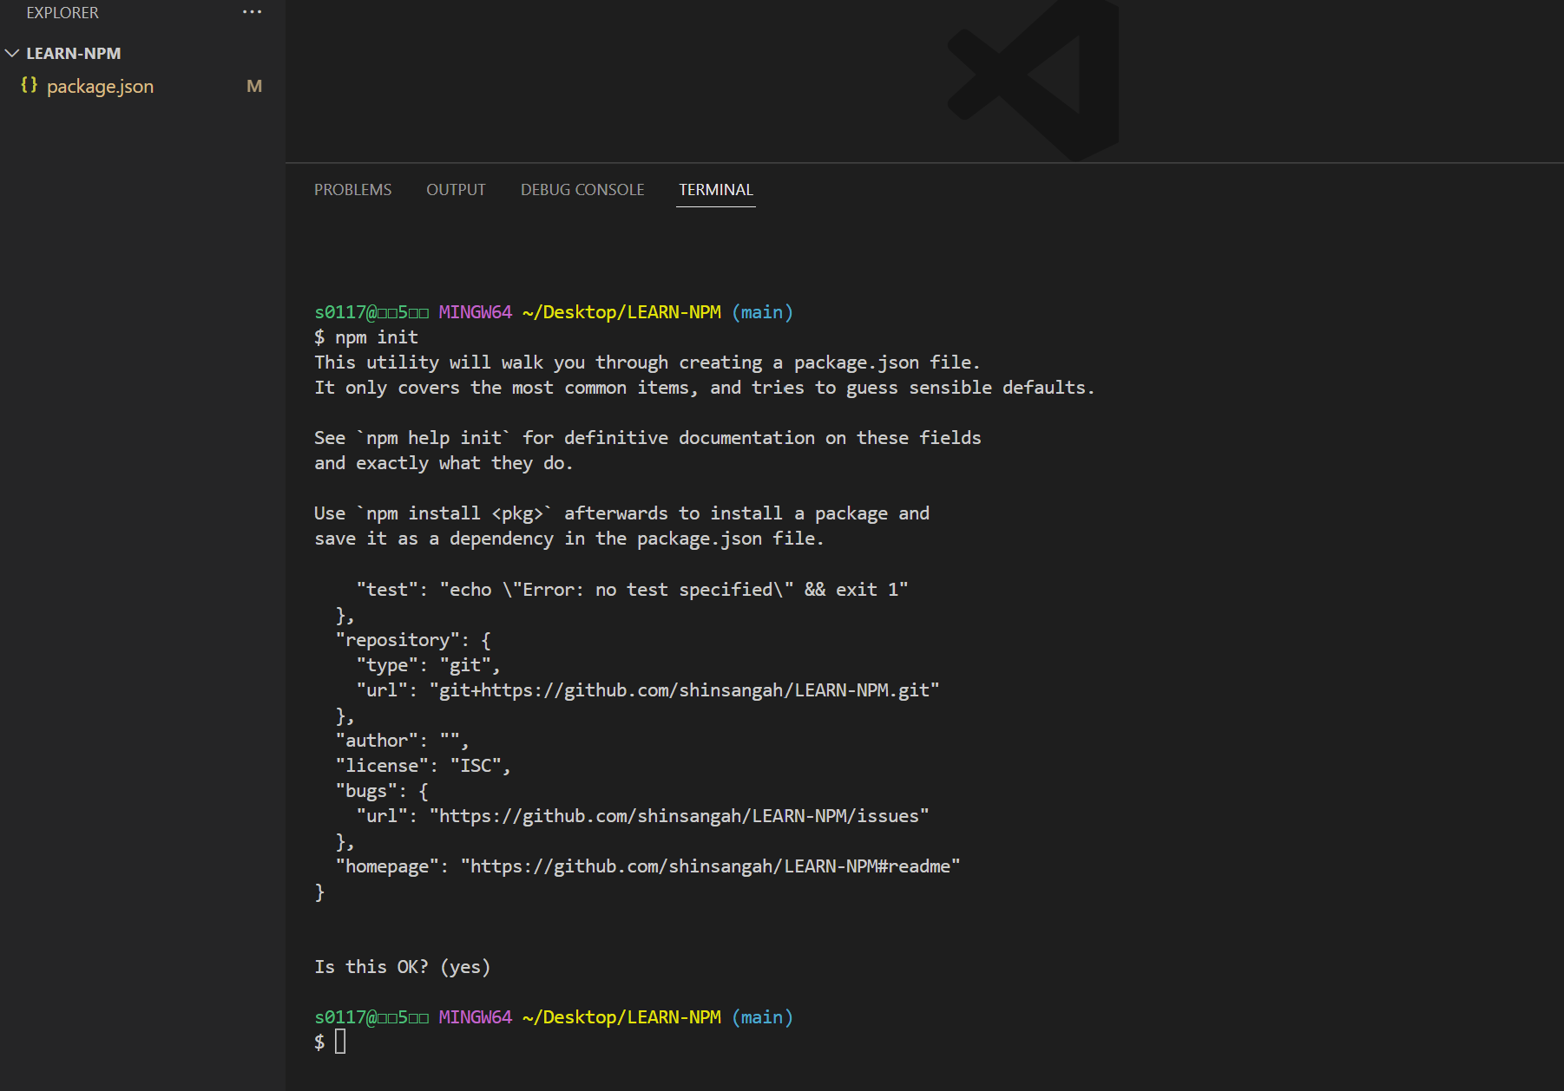The height and width of the screenshot is (1091, 1564).
Task: Click the git+https repository URL in terminal
Action: click(x=684, y=690)
